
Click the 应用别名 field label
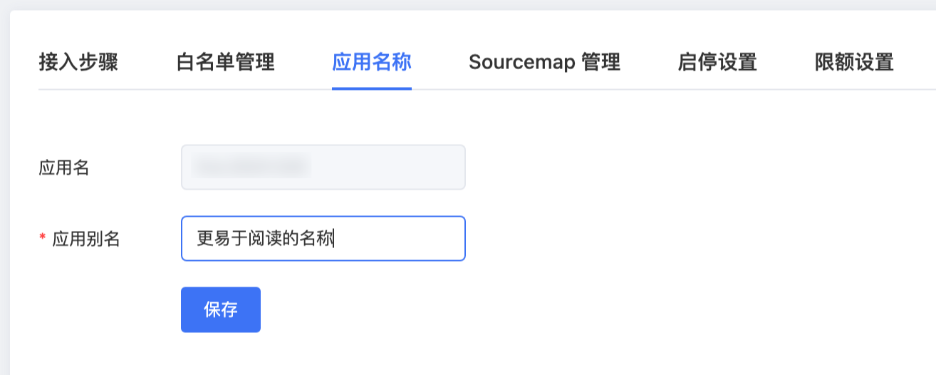tap(86, 239)
